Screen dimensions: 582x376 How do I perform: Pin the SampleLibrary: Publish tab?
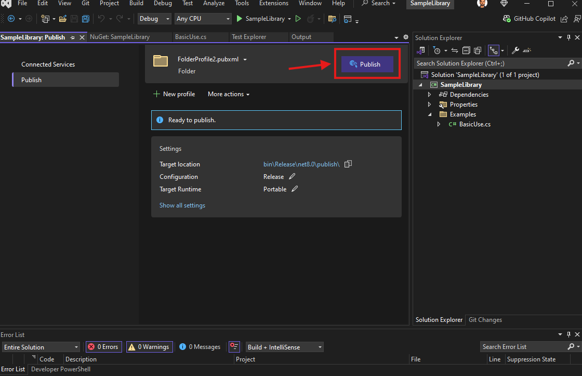(72, 37)
